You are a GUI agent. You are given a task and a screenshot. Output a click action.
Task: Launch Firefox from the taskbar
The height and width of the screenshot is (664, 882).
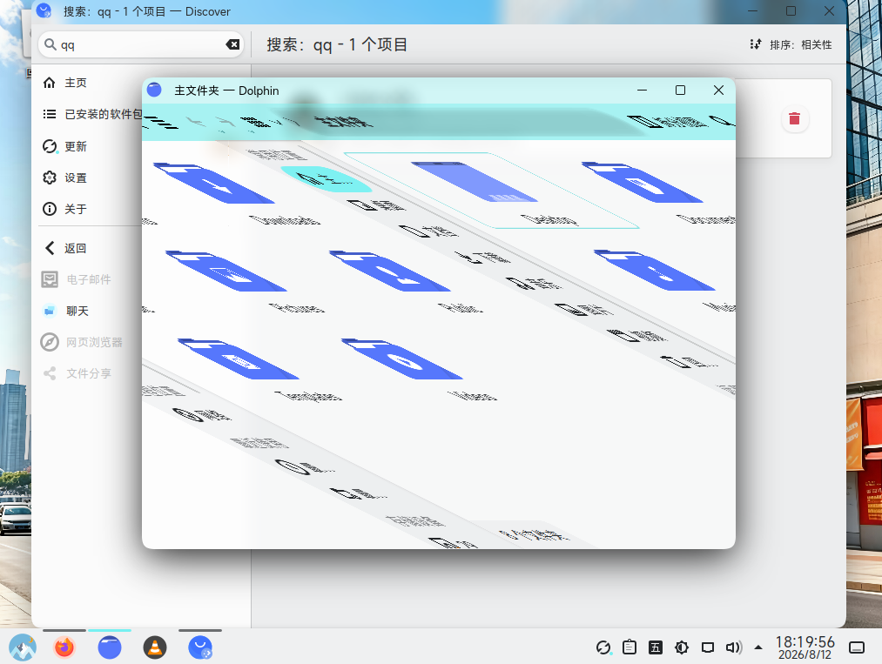click(x=64, y=647)
